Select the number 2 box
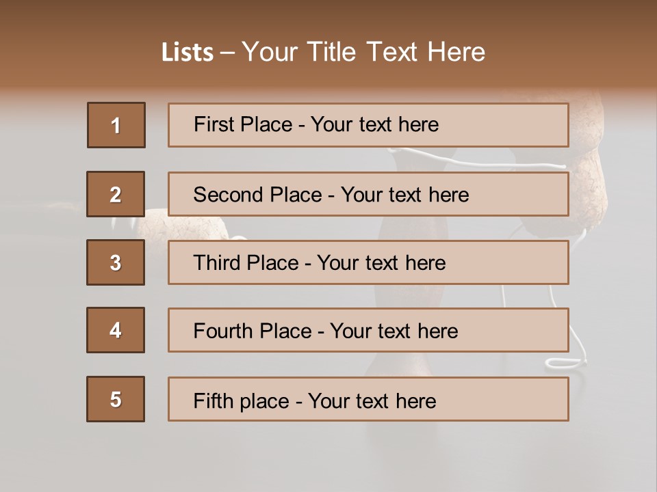This screenshot has height=492, width=657. [x=116, y=194]
